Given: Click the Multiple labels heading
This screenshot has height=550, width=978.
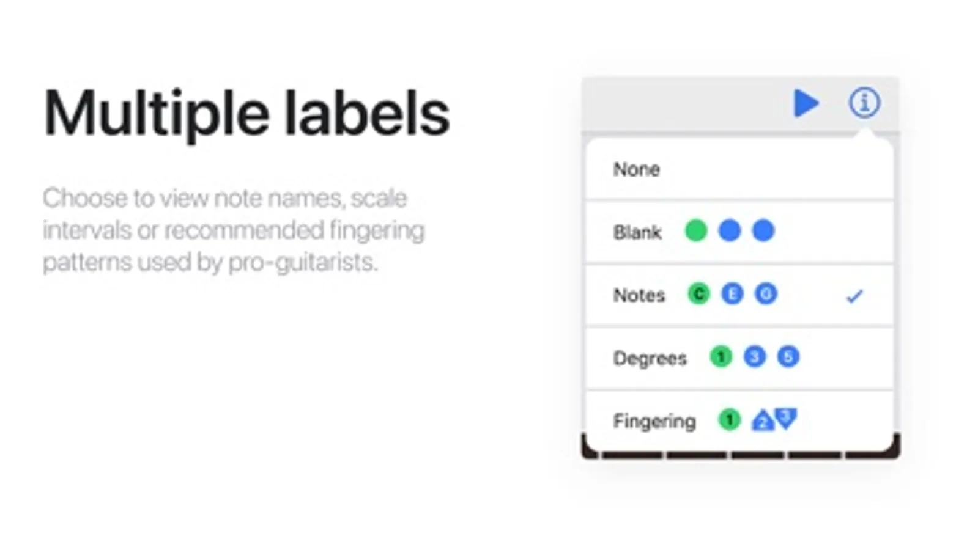Looking at the screenshot, I should pos(246,114).
